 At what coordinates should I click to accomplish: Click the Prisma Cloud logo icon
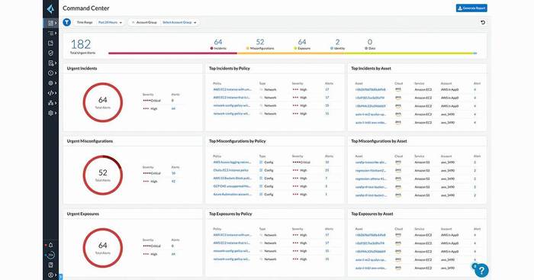[x=51, y=8]
